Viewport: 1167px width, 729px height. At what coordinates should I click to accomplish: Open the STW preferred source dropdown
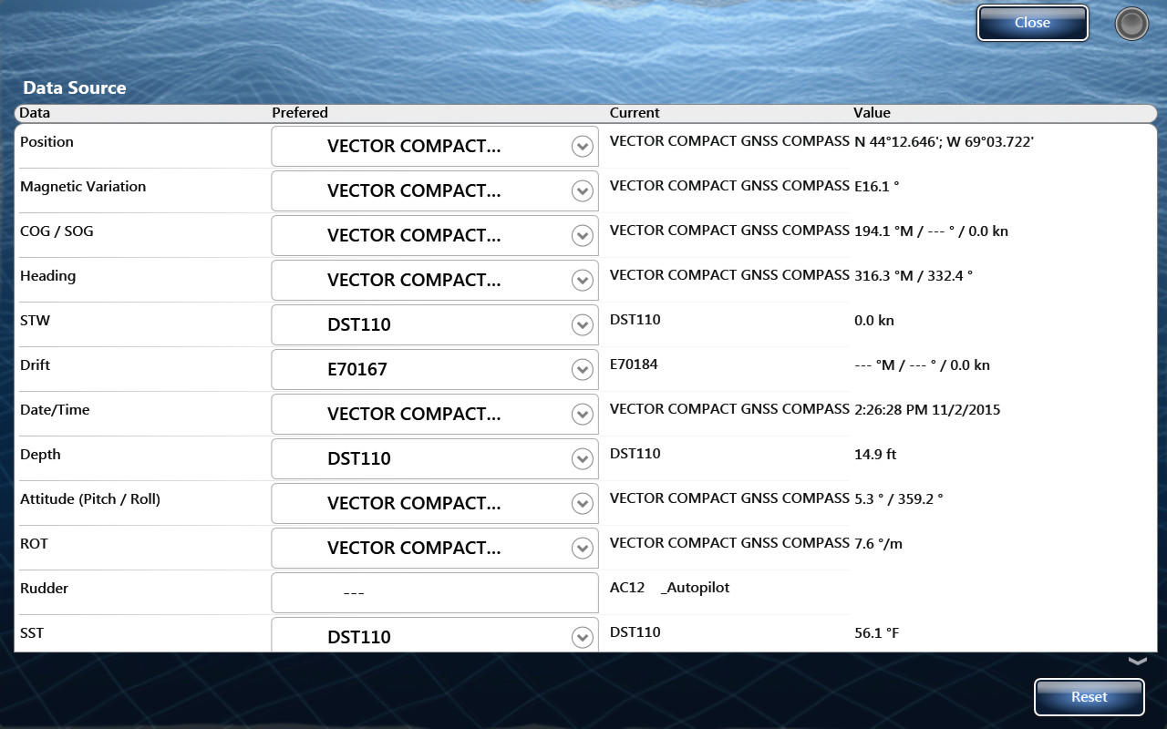tap(435, 324)
